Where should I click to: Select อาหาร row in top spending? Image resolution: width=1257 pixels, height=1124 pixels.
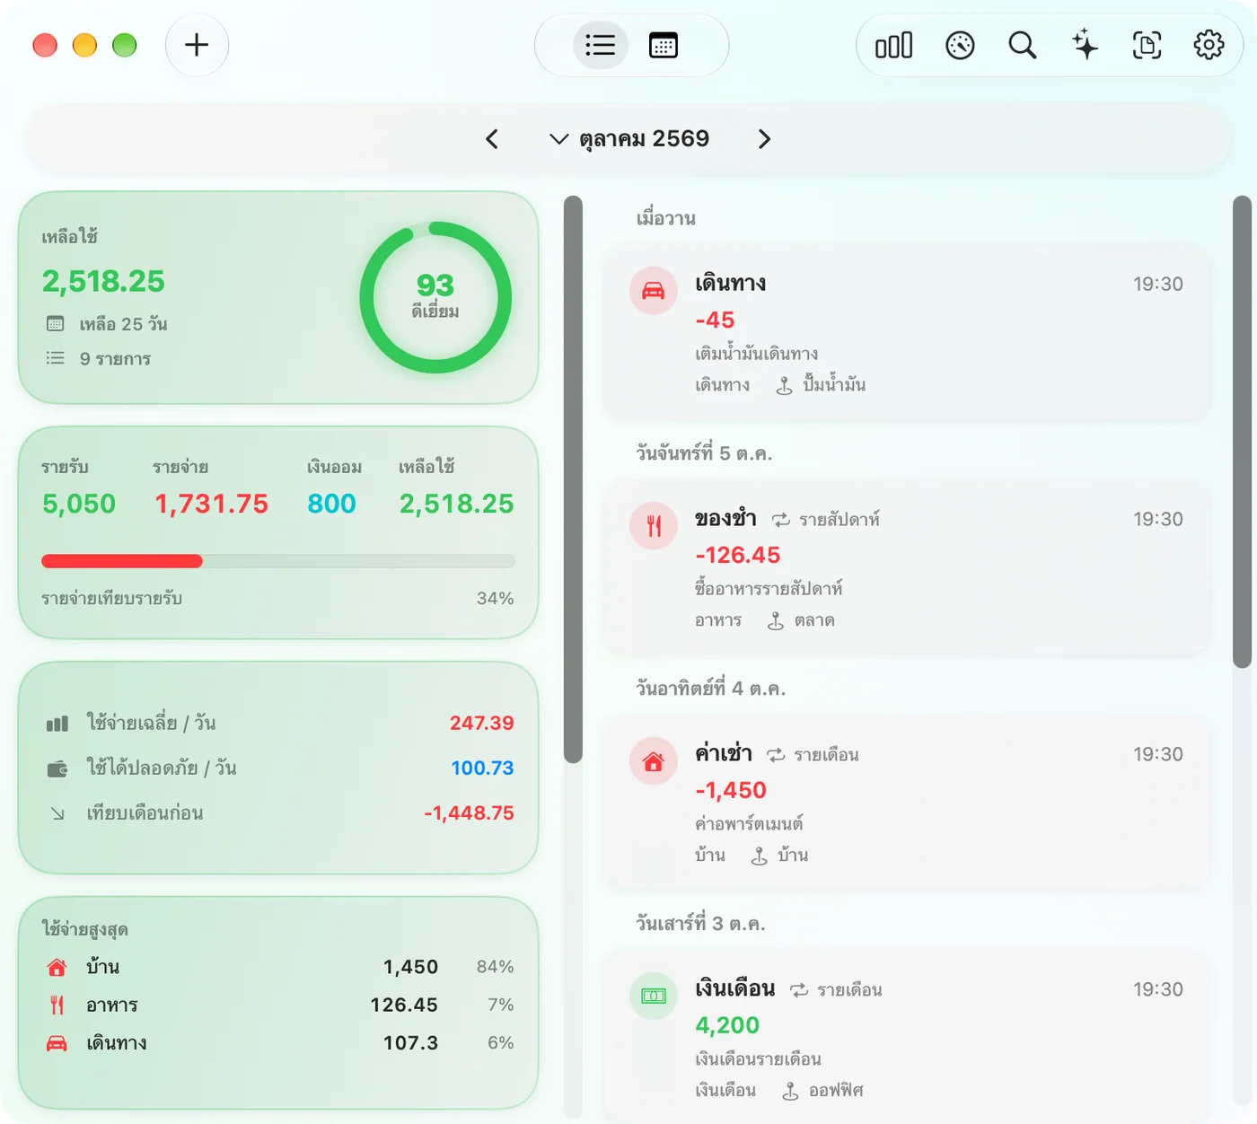pos(278,1005)
